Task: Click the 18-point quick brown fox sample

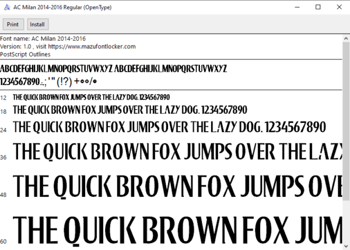Action: point(130,110)
